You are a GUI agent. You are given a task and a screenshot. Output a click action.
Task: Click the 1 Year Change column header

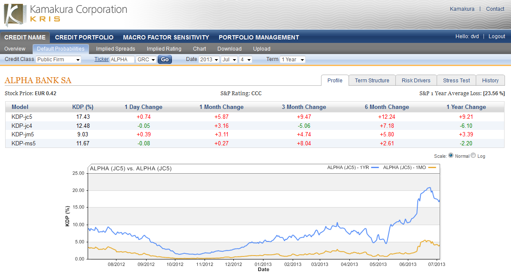[x=466, y=107]
